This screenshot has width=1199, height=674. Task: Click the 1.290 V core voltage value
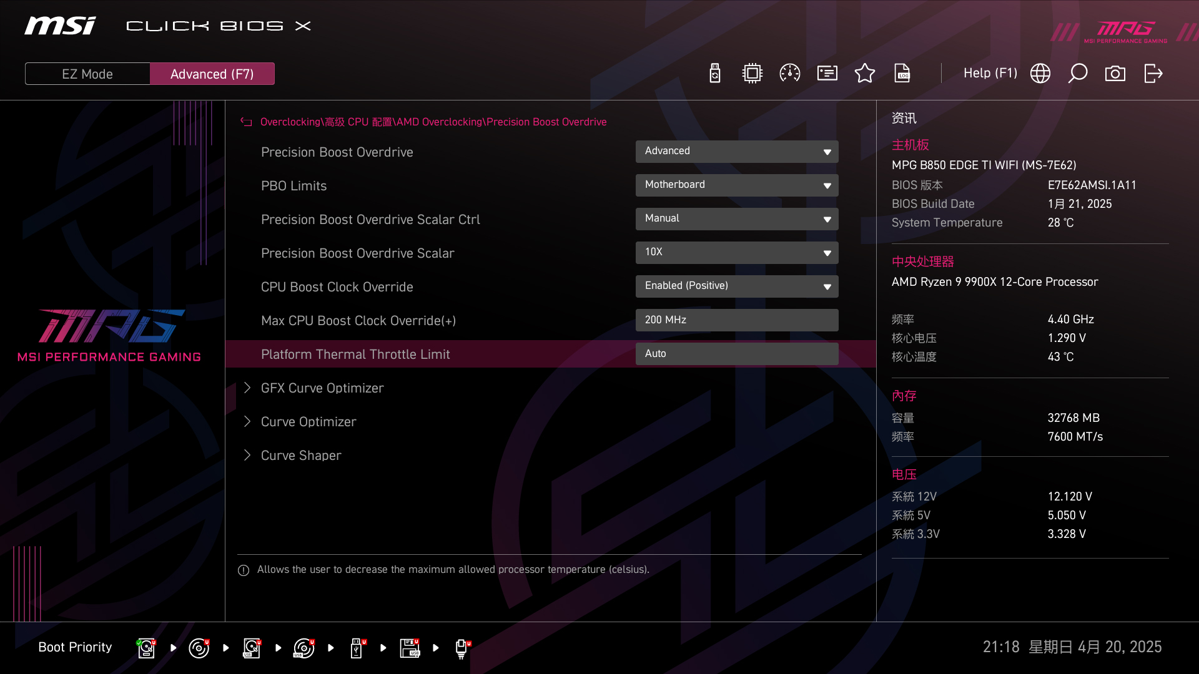pos(1067,338)
